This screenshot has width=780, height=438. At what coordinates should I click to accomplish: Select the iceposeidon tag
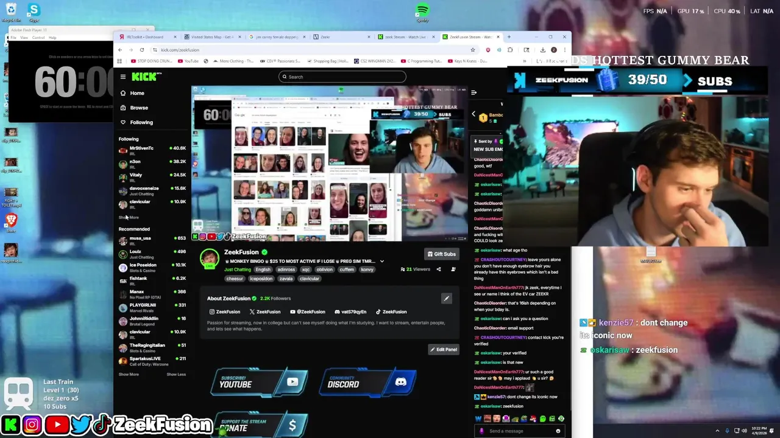pyautogui.click(x=261, y=279)
